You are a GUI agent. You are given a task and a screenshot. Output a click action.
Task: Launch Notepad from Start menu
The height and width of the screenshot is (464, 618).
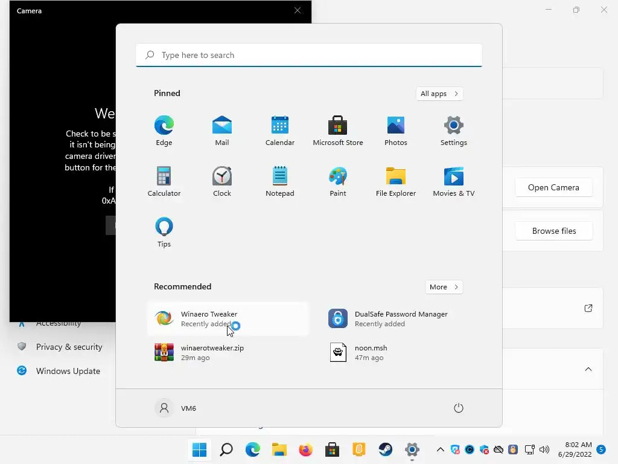pos(280,181)
